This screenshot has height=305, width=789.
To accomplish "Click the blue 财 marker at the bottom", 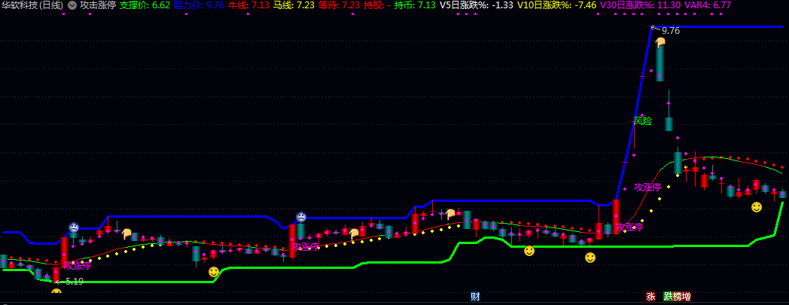I will pyautogui.click(x=475, y=296).
